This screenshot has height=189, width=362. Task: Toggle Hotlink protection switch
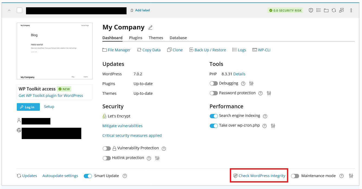click(x=107, y=158)
